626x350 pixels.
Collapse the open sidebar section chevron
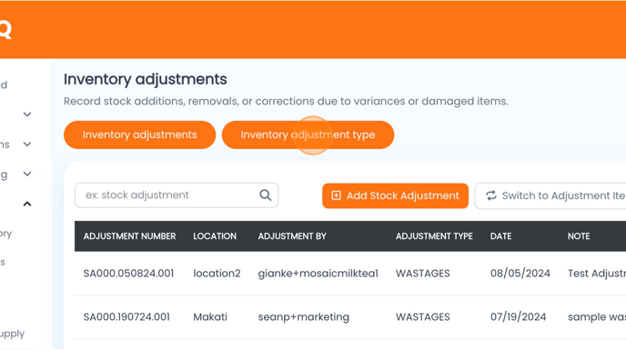point(27,204)
